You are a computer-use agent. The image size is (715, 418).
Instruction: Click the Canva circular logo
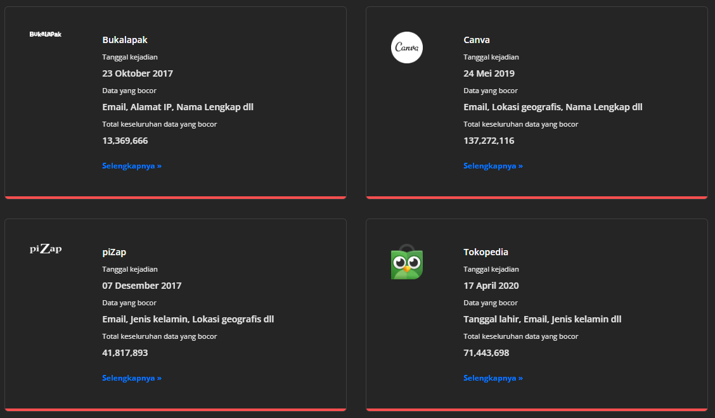[x=407, y=47]
